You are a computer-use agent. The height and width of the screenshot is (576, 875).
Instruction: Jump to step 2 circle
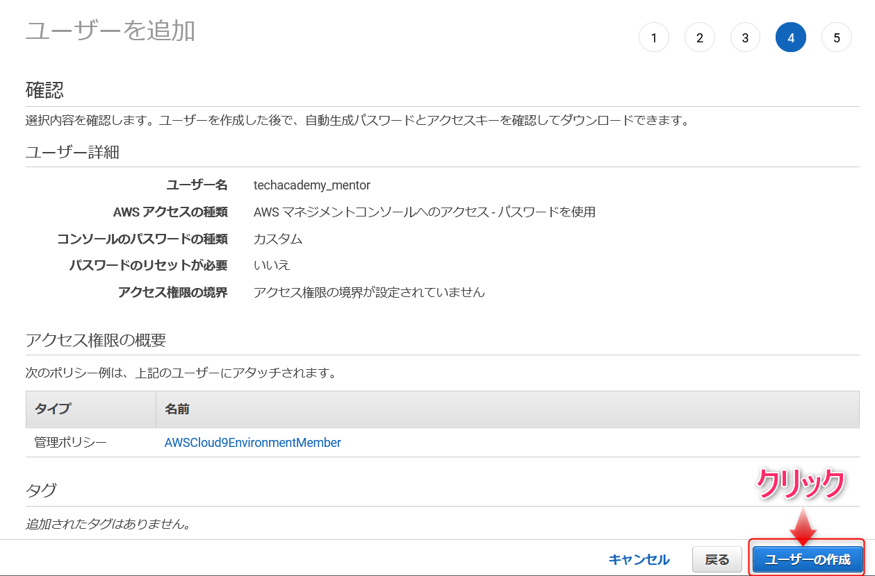699,38
